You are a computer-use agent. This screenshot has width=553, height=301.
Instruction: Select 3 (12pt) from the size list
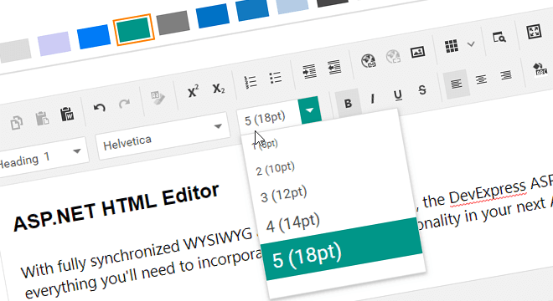click(284, 195)
